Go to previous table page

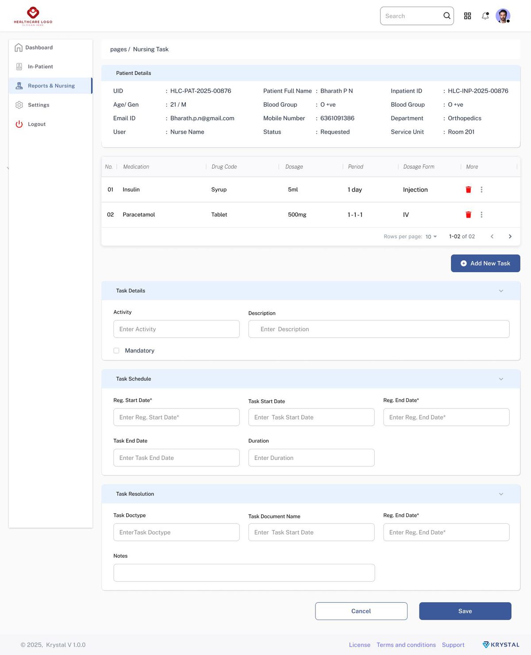pyautogui.click(x=492, y=236)
